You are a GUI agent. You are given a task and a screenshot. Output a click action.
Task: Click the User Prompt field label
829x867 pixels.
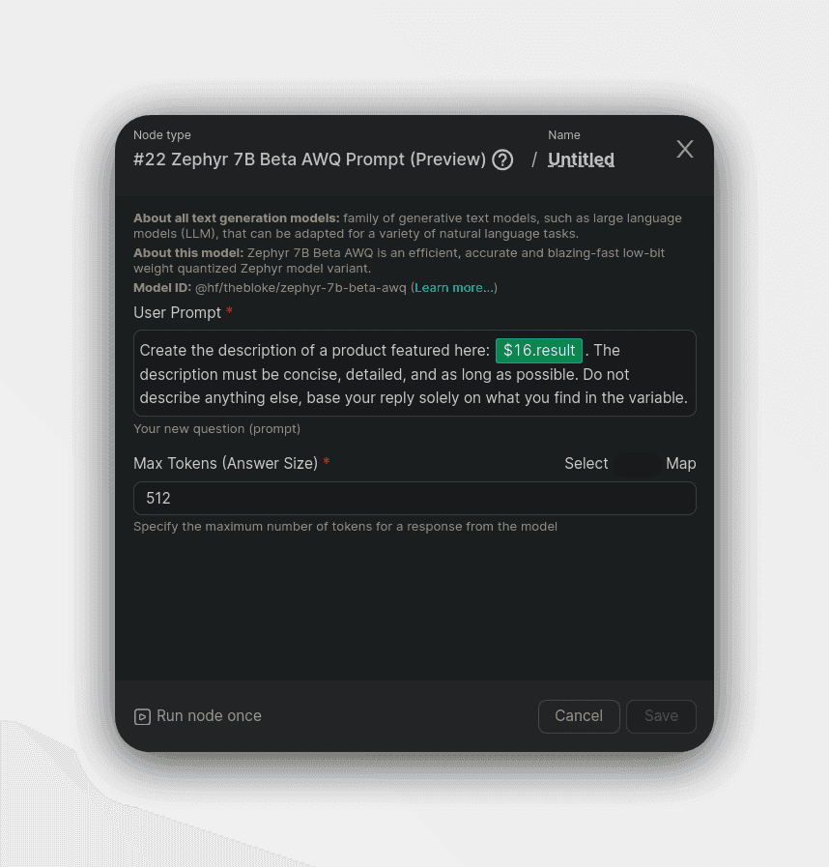tap(178, 313)
